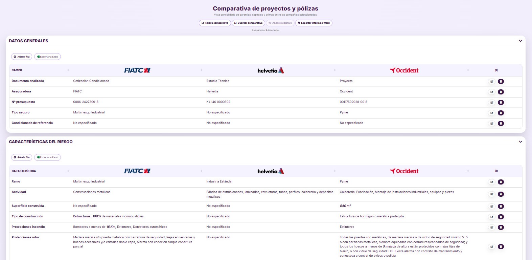Delete the 'Ramo' row
This screenshot has height=260, width=532.
pyautogui.click(x=501, y=182)
